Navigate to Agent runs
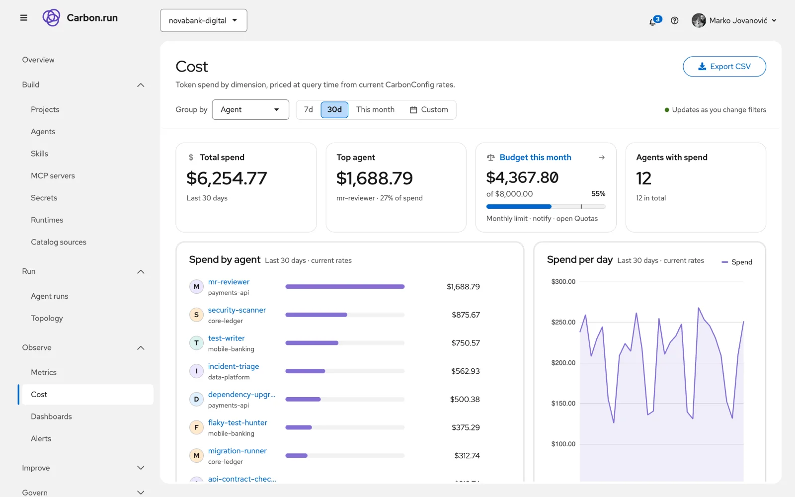This screenshot has height=497, width=795. pos(50,296)
